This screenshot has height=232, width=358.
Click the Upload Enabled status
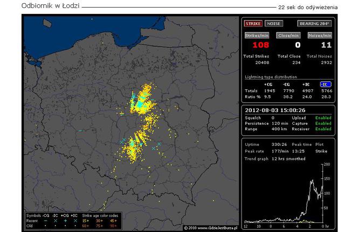point(323,118)
